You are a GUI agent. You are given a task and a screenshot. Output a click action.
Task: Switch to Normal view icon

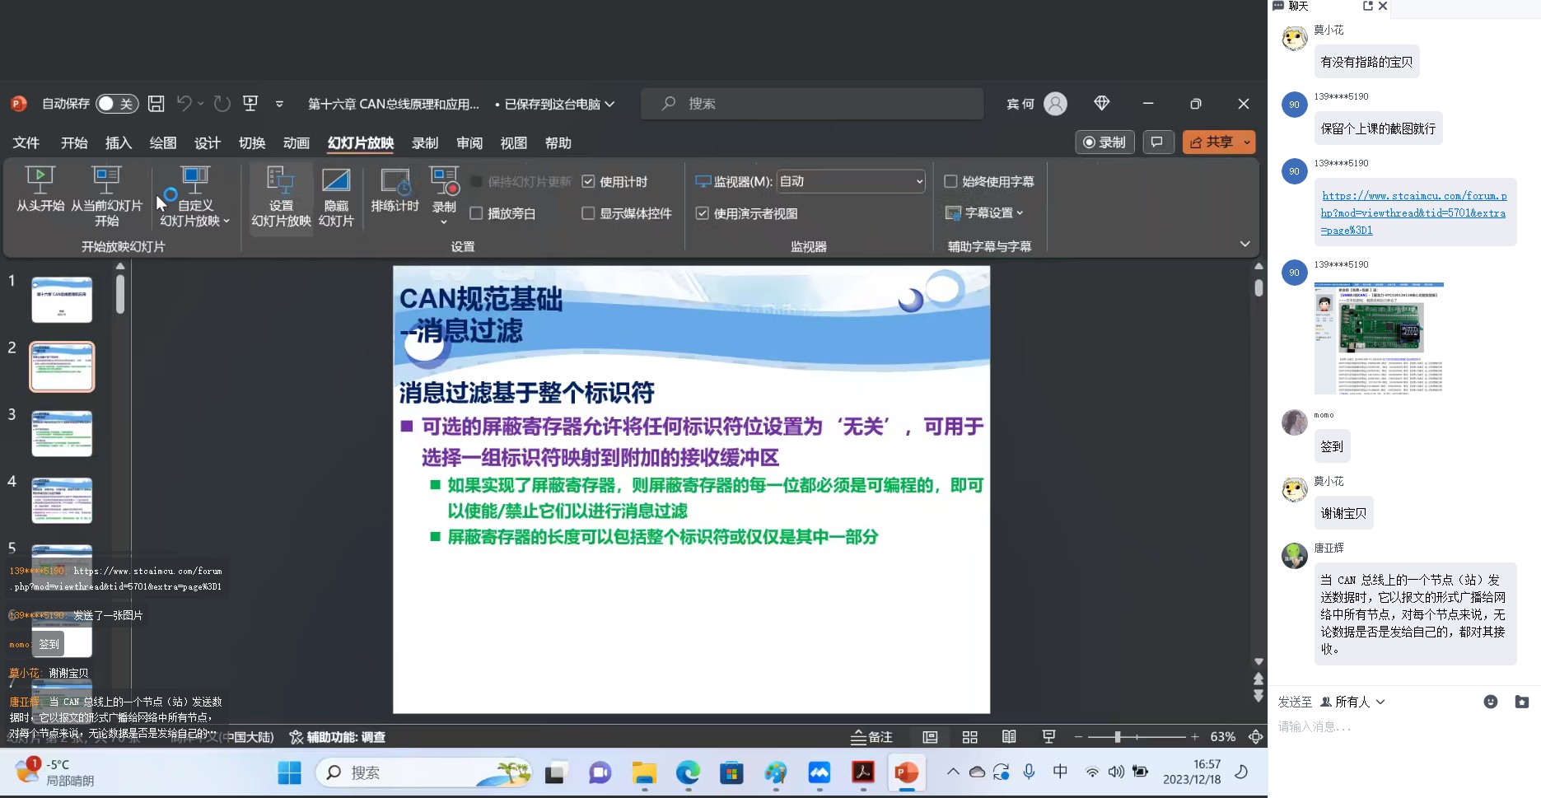coord(930,737)
